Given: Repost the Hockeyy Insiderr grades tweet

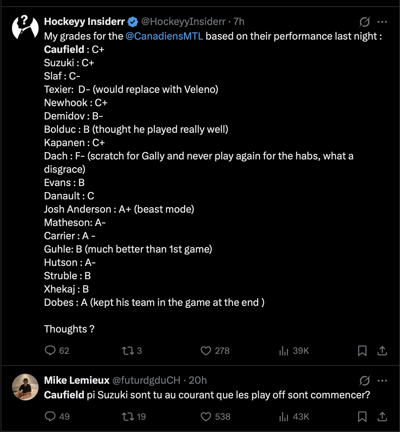Looking at the screenshot, I should (x=128, y=350).
